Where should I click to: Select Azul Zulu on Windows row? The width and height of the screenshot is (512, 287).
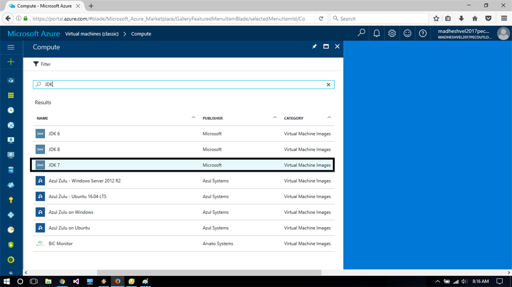184,212
